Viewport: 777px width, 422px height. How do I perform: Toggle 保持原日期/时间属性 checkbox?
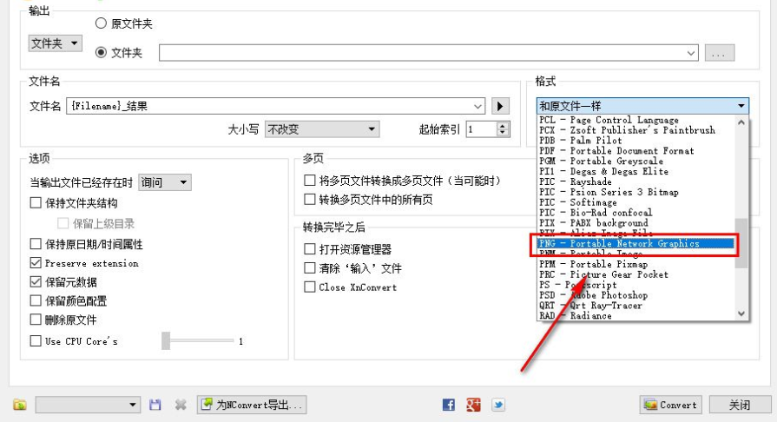(36, 244)
